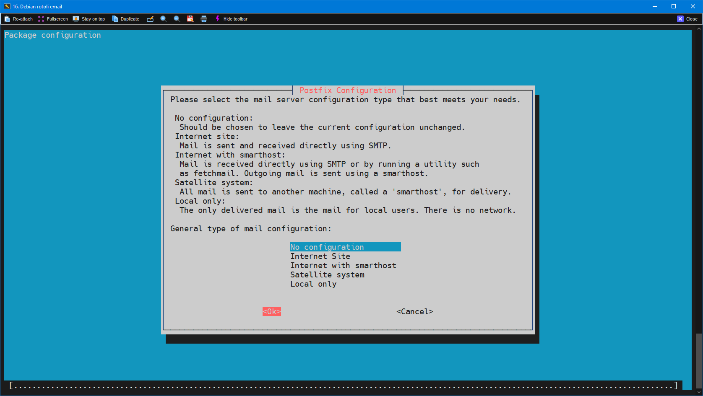The height and width of the screenshot is (396, 703).
Task: Pick Internet with smarthost from the list
Action: [343, 265]
